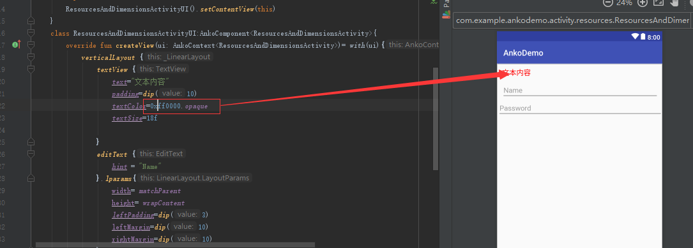Collapse the editText block fold marker

coord(31,154)
